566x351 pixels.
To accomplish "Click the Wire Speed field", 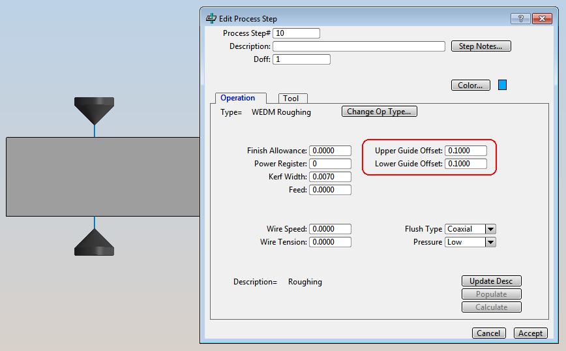I will 331,229.
